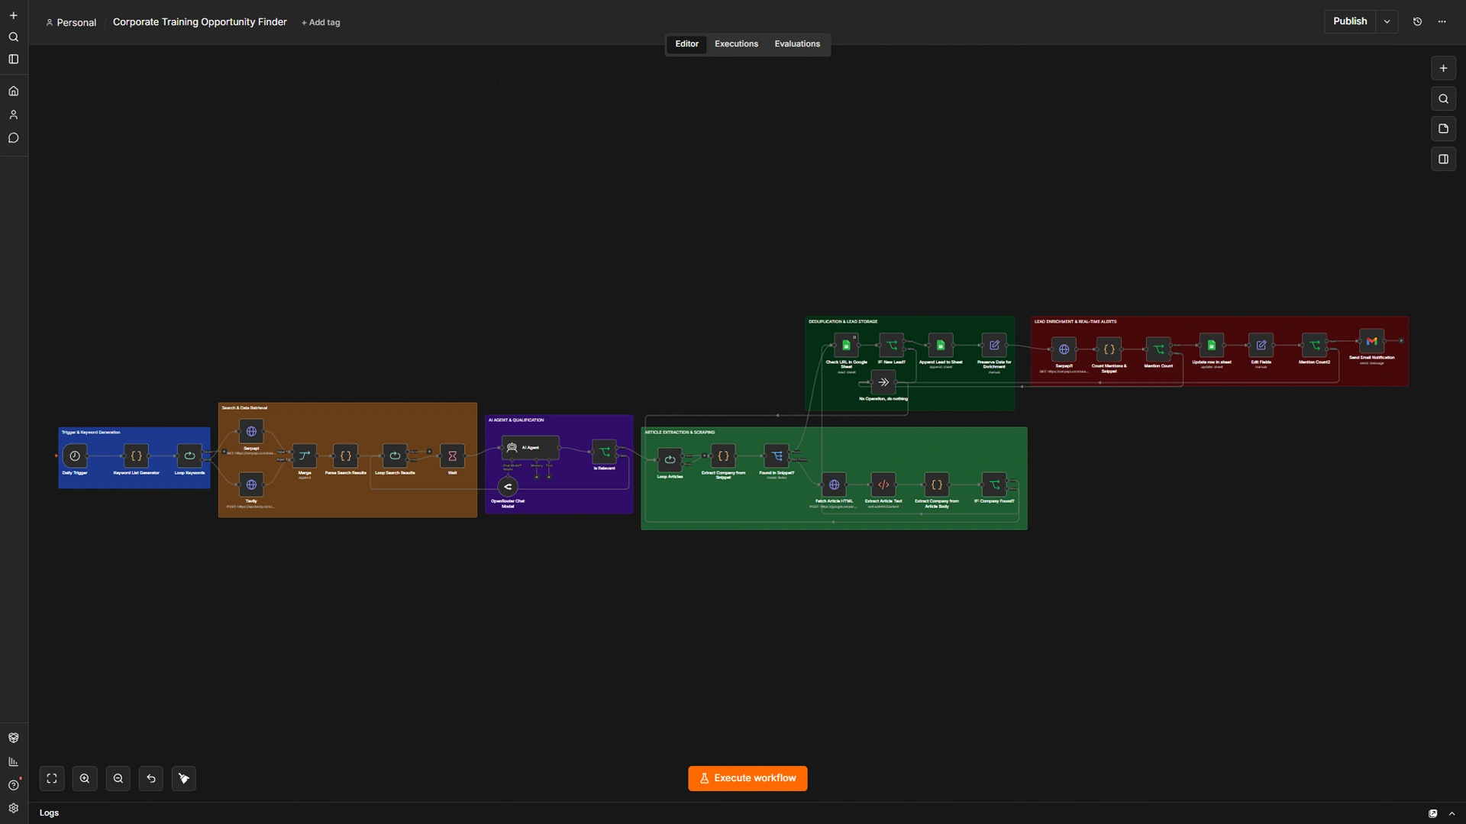Image resolution: width=1466 pixels, height=824 pixels.
Task: Open workflow version history
Action: pos(1417,21)
